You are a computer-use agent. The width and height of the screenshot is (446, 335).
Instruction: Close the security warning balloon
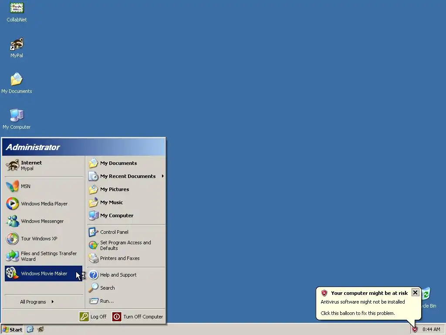point(415,293)
